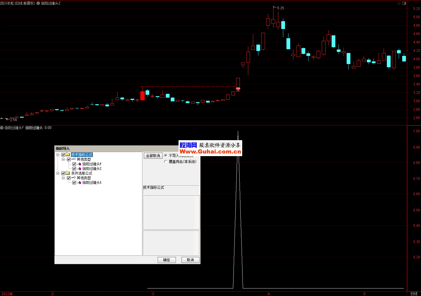Click the key icon under 条件选股公式

click(73, 178)
